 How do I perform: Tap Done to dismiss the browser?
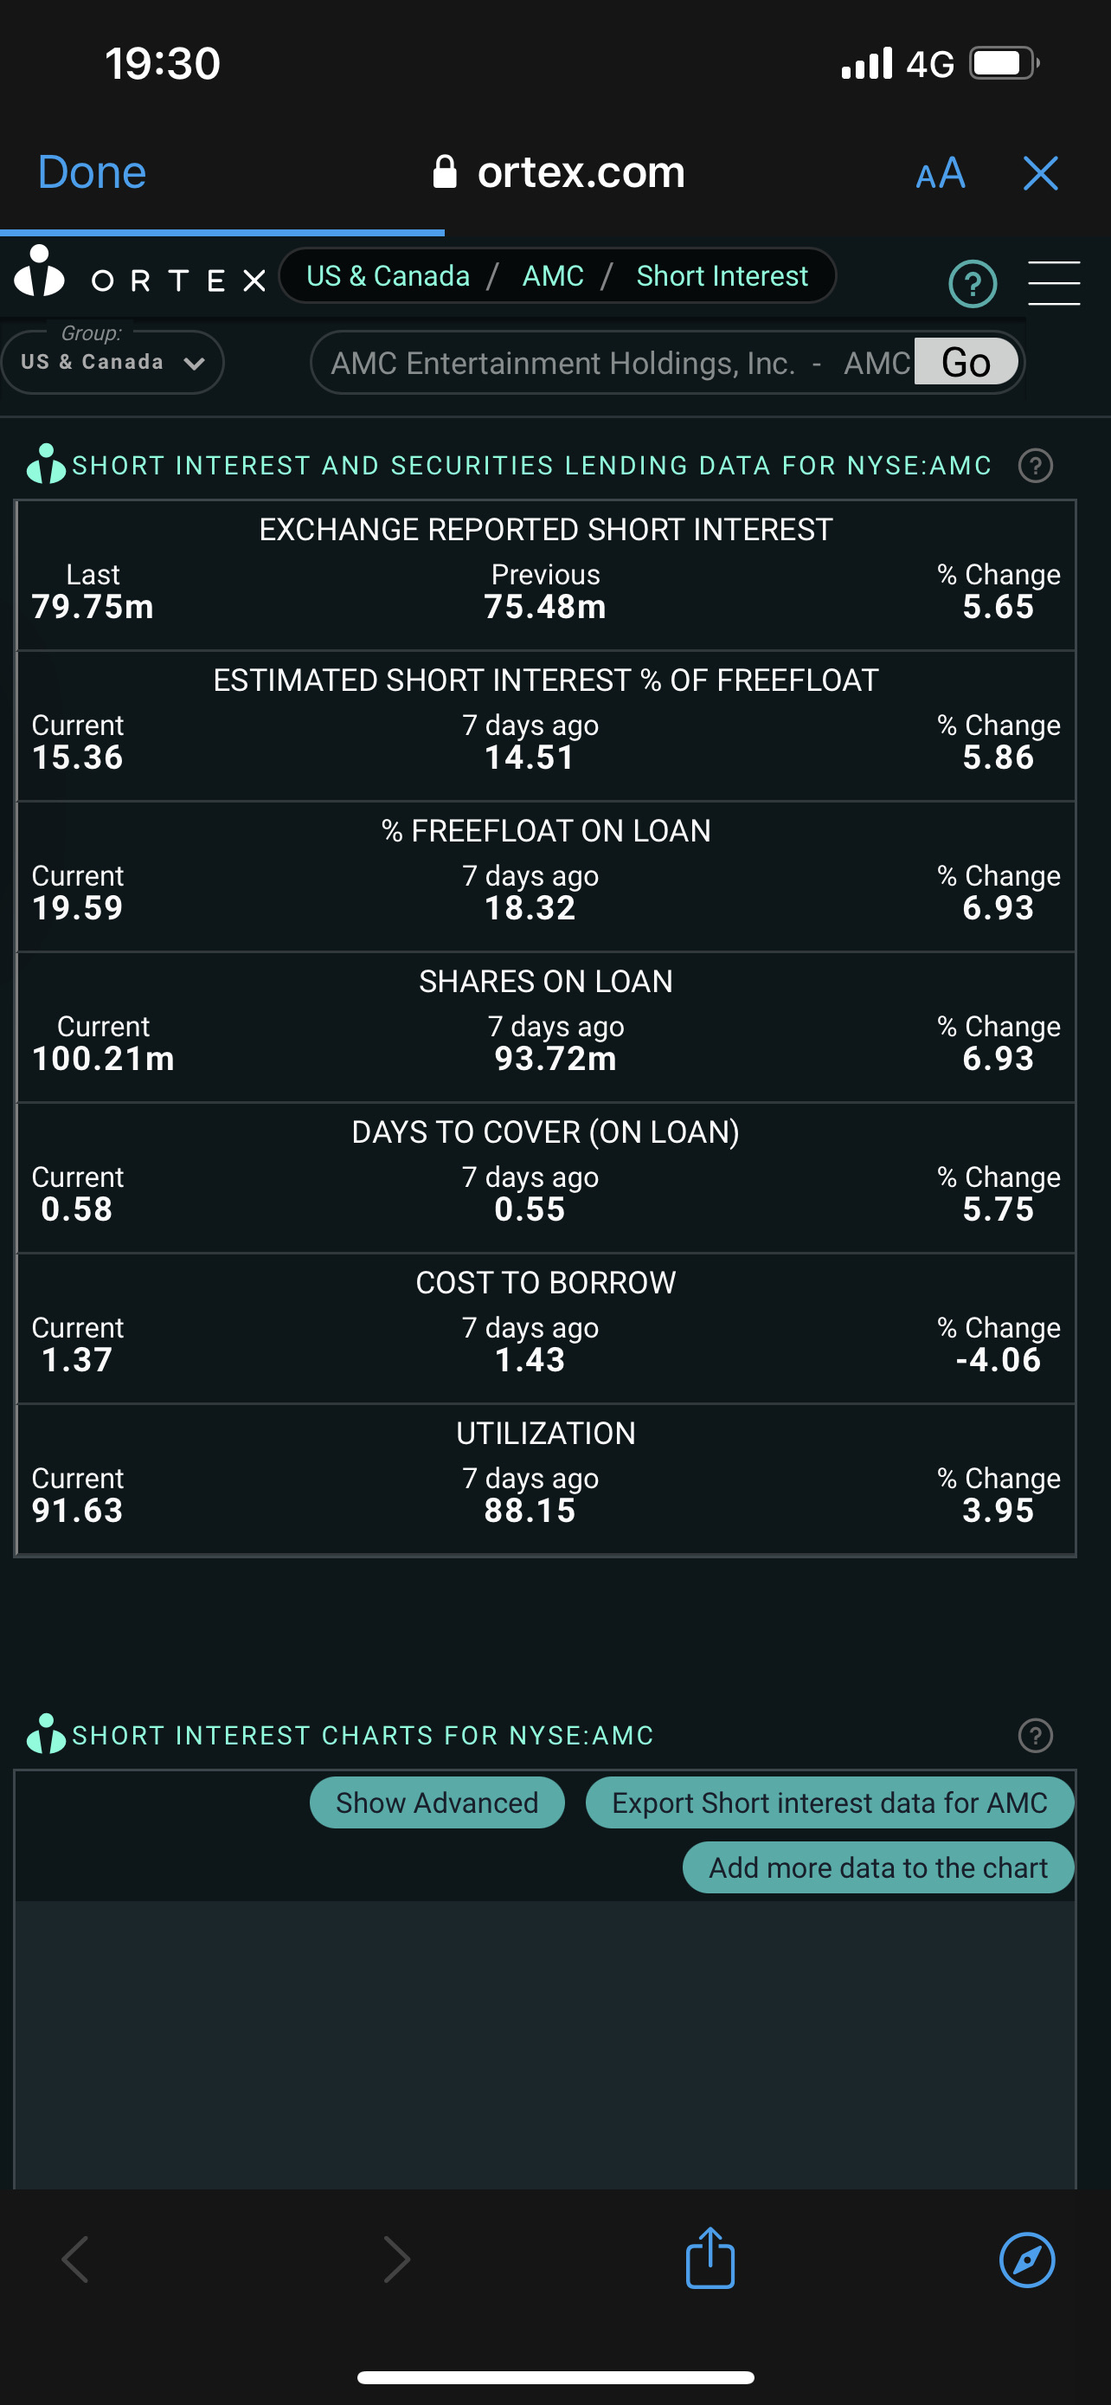coord(92,173)
